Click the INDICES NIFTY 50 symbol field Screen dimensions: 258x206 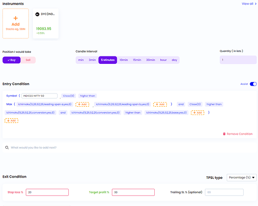(40, 96)
